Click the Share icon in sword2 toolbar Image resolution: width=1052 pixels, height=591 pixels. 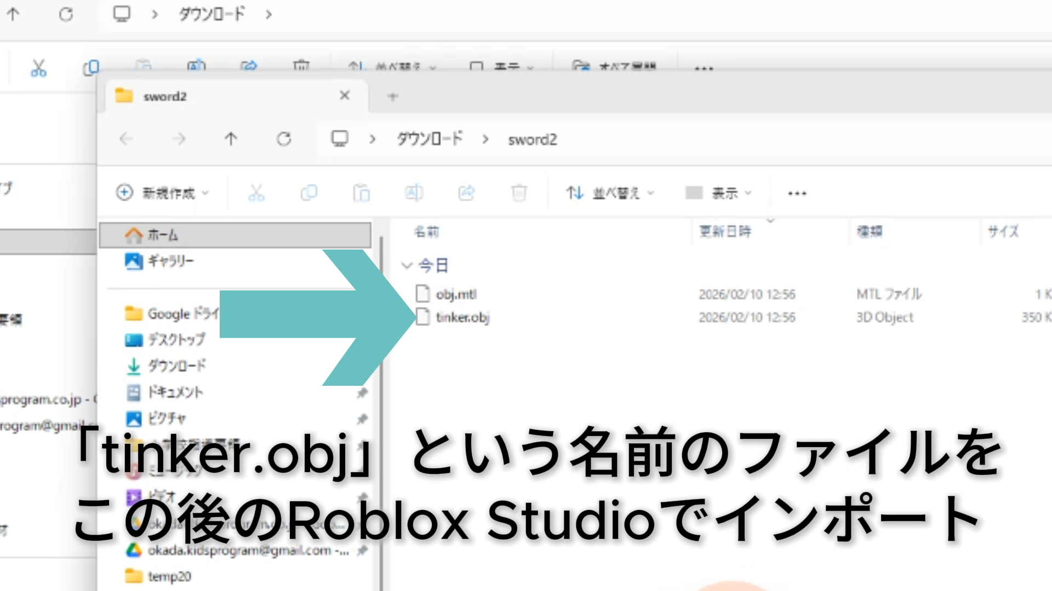(466, 193)
